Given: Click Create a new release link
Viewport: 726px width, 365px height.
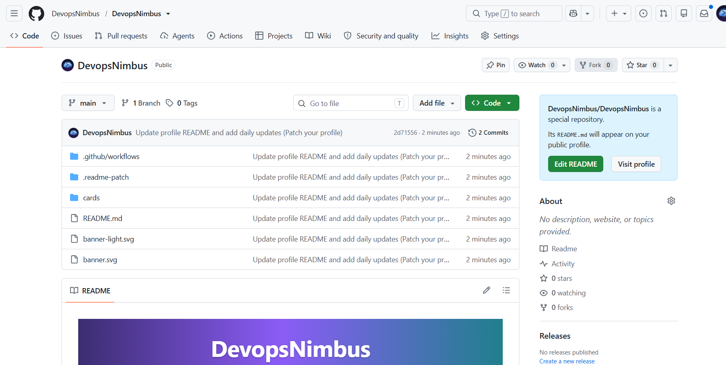Looking at the screenshot, I should pos(567,361).
